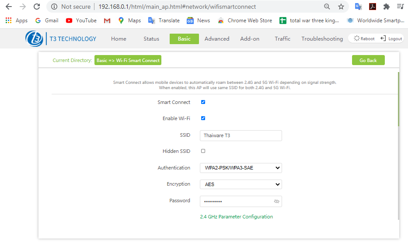This screenshot has height=249, width=408.
Task: Open the Gmail M icon bookmark
Action: pos(107,21)
